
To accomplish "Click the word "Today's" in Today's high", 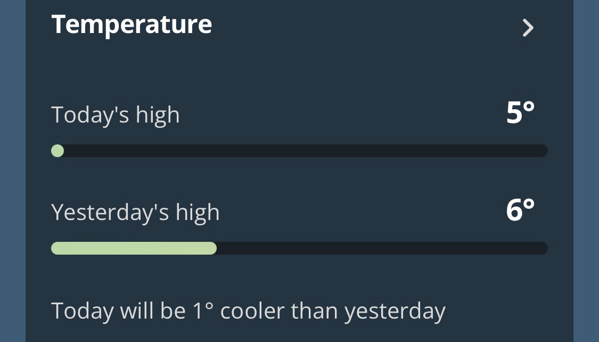I will [x=90, y=115].
